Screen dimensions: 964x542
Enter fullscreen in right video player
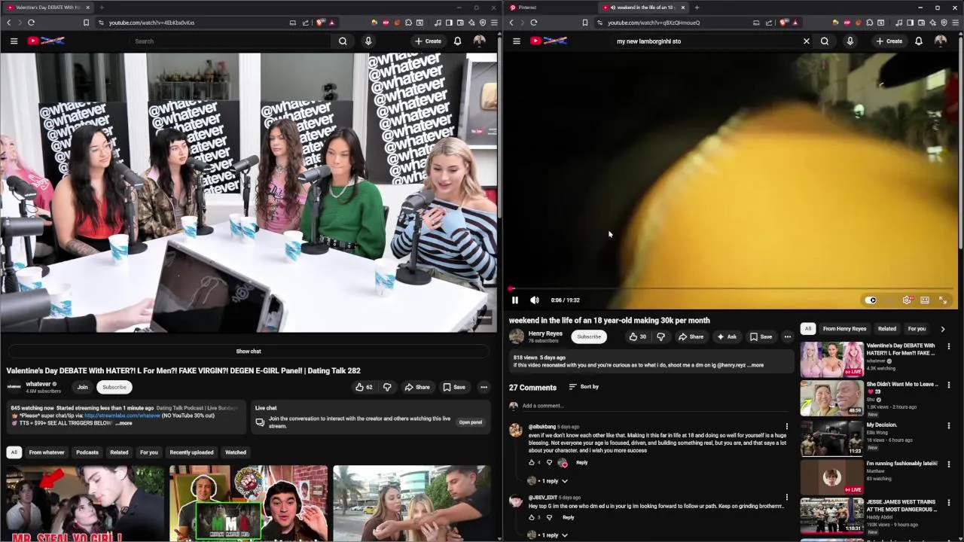[943, 300]
